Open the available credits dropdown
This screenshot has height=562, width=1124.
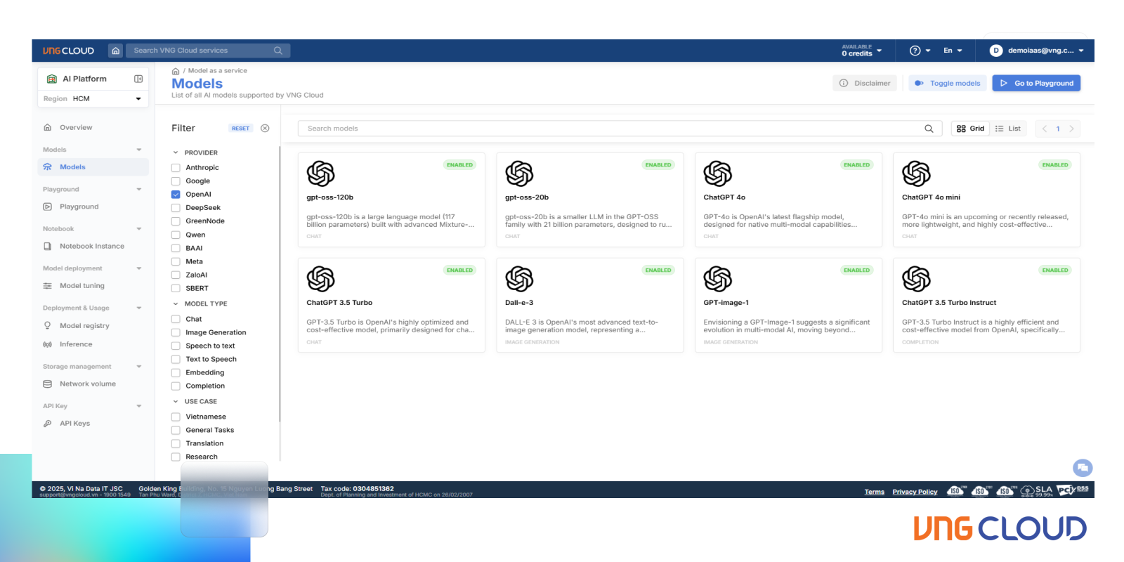(861, 51)
